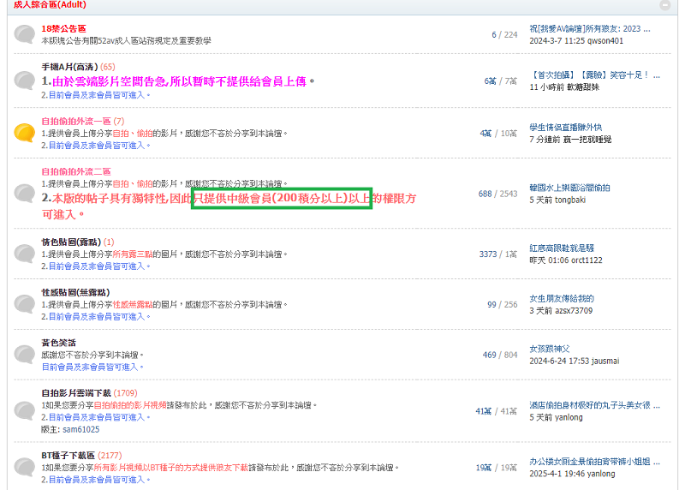Open the 成人綜合區(Adult) section header link
This screenshot has height=490, width=685.
50,5
